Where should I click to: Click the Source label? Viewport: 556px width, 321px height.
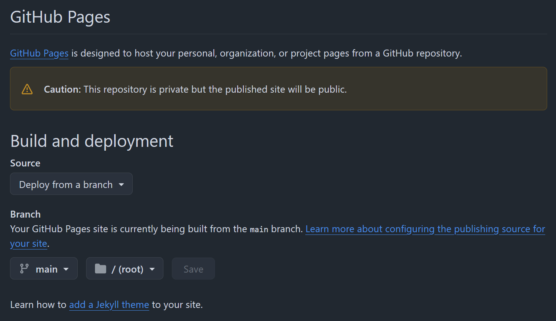[x=25, y=163]
